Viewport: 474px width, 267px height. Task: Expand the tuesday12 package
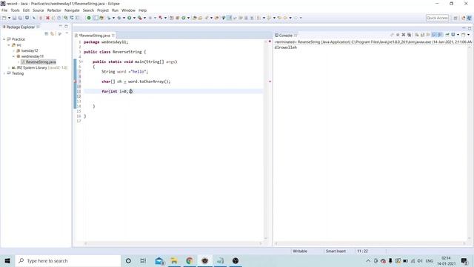pos(13,51)
